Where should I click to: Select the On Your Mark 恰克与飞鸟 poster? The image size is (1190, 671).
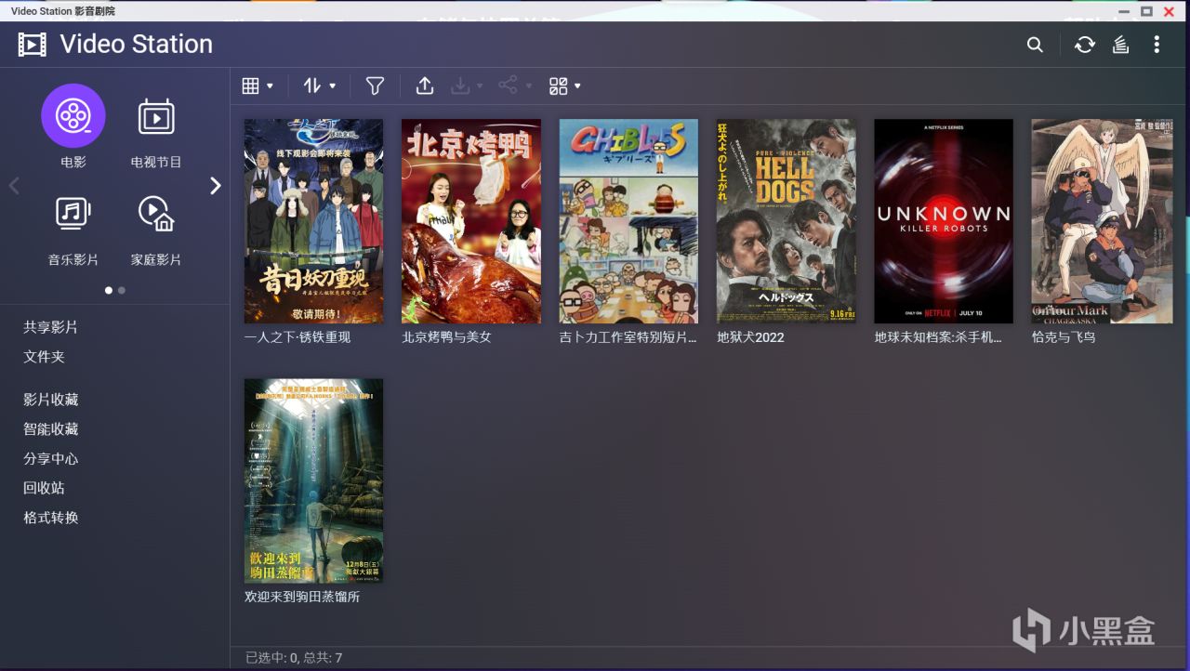click(x=1103, y=221)
